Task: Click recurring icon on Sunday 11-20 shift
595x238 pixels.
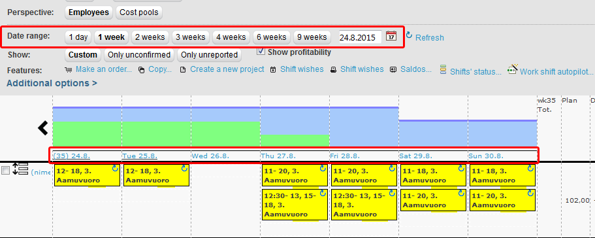Action: pyautogui.click(x=531, y=193)
